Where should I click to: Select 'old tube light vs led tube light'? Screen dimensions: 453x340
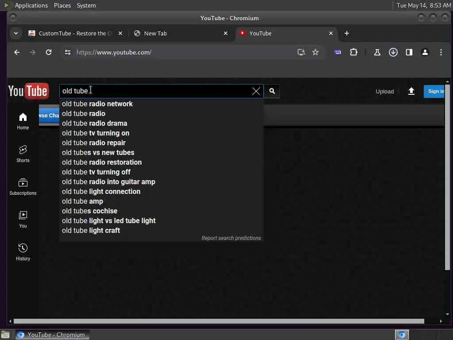tap(161, 220)
